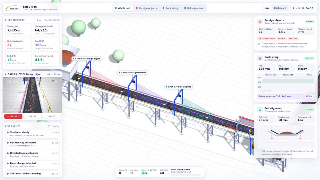Click the Rips prevented 7 YTD stat
Viewport: 320px width, 180px height.
pos(305,30)
